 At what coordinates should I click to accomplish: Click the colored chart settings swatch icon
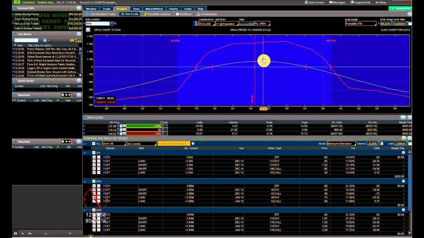[x=196, y=23]
